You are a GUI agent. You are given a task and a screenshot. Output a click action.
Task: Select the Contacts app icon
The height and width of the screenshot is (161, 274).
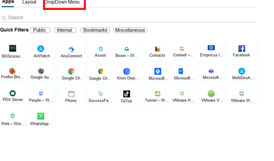click(158, 49)
